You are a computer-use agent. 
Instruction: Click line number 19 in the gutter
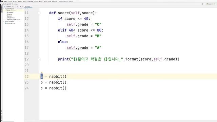point(26,59)
